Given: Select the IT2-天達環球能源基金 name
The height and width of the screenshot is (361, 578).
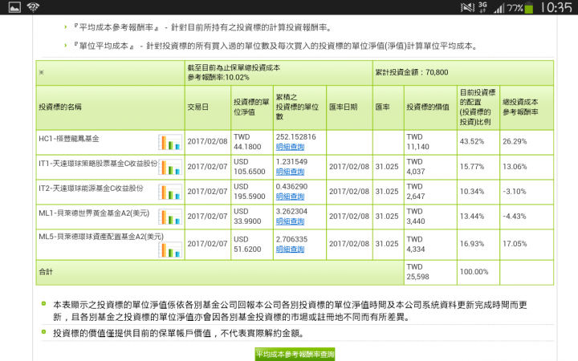Looking at the screenshot, I should 91,189.
